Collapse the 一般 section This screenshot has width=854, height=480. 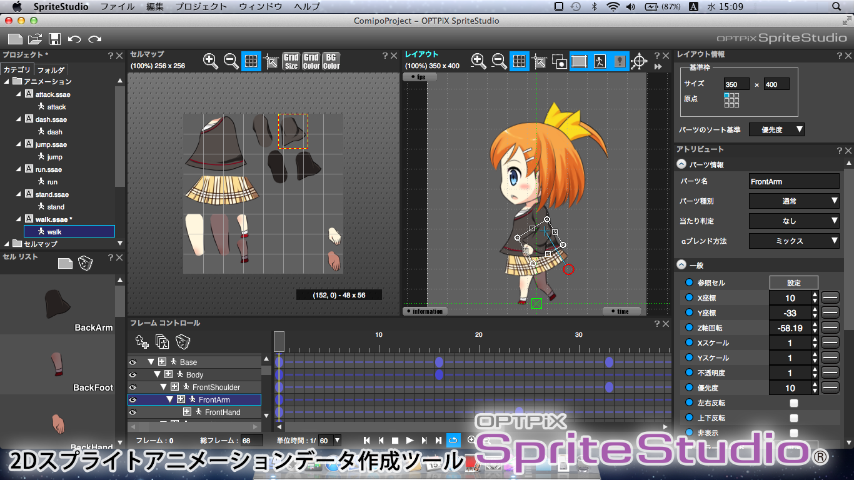(x=681, y=266)
